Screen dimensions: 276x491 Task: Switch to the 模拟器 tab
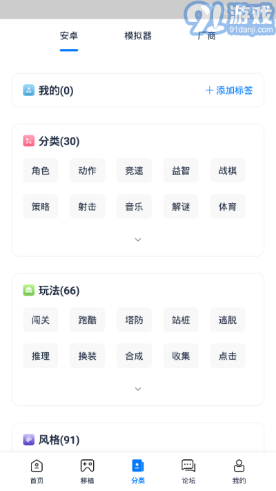(138, 36)
